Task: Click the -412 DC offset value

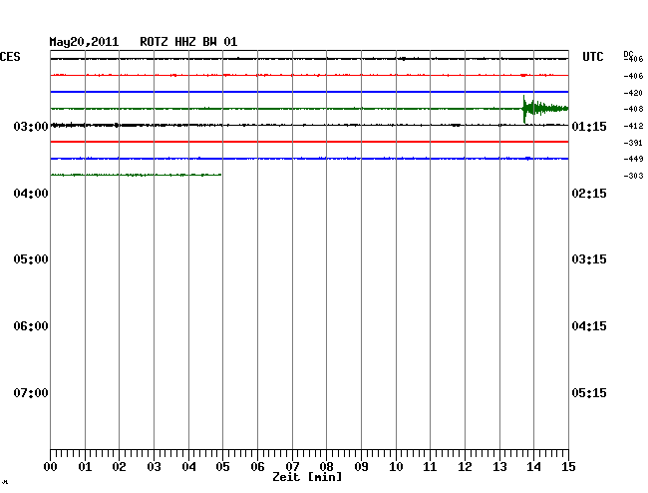Action: [x=633, y=126]
